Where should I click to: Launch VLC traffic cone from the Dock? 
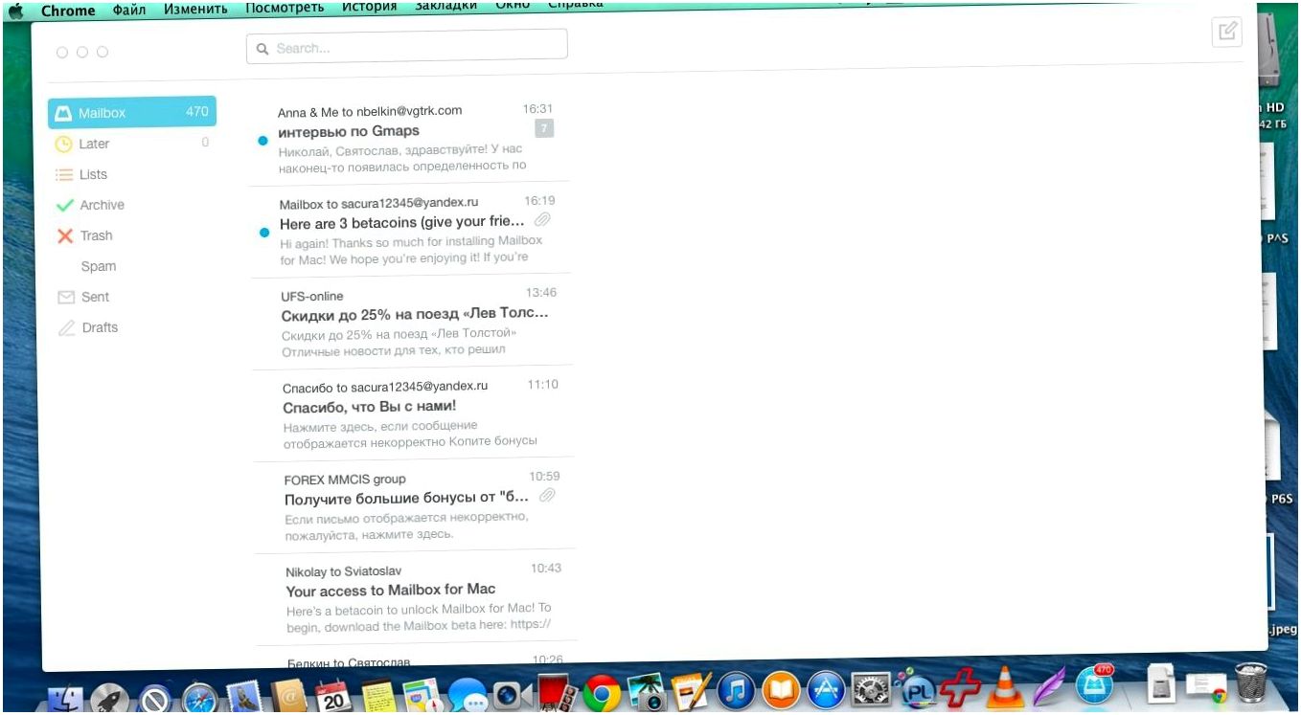click(1006, 687)
